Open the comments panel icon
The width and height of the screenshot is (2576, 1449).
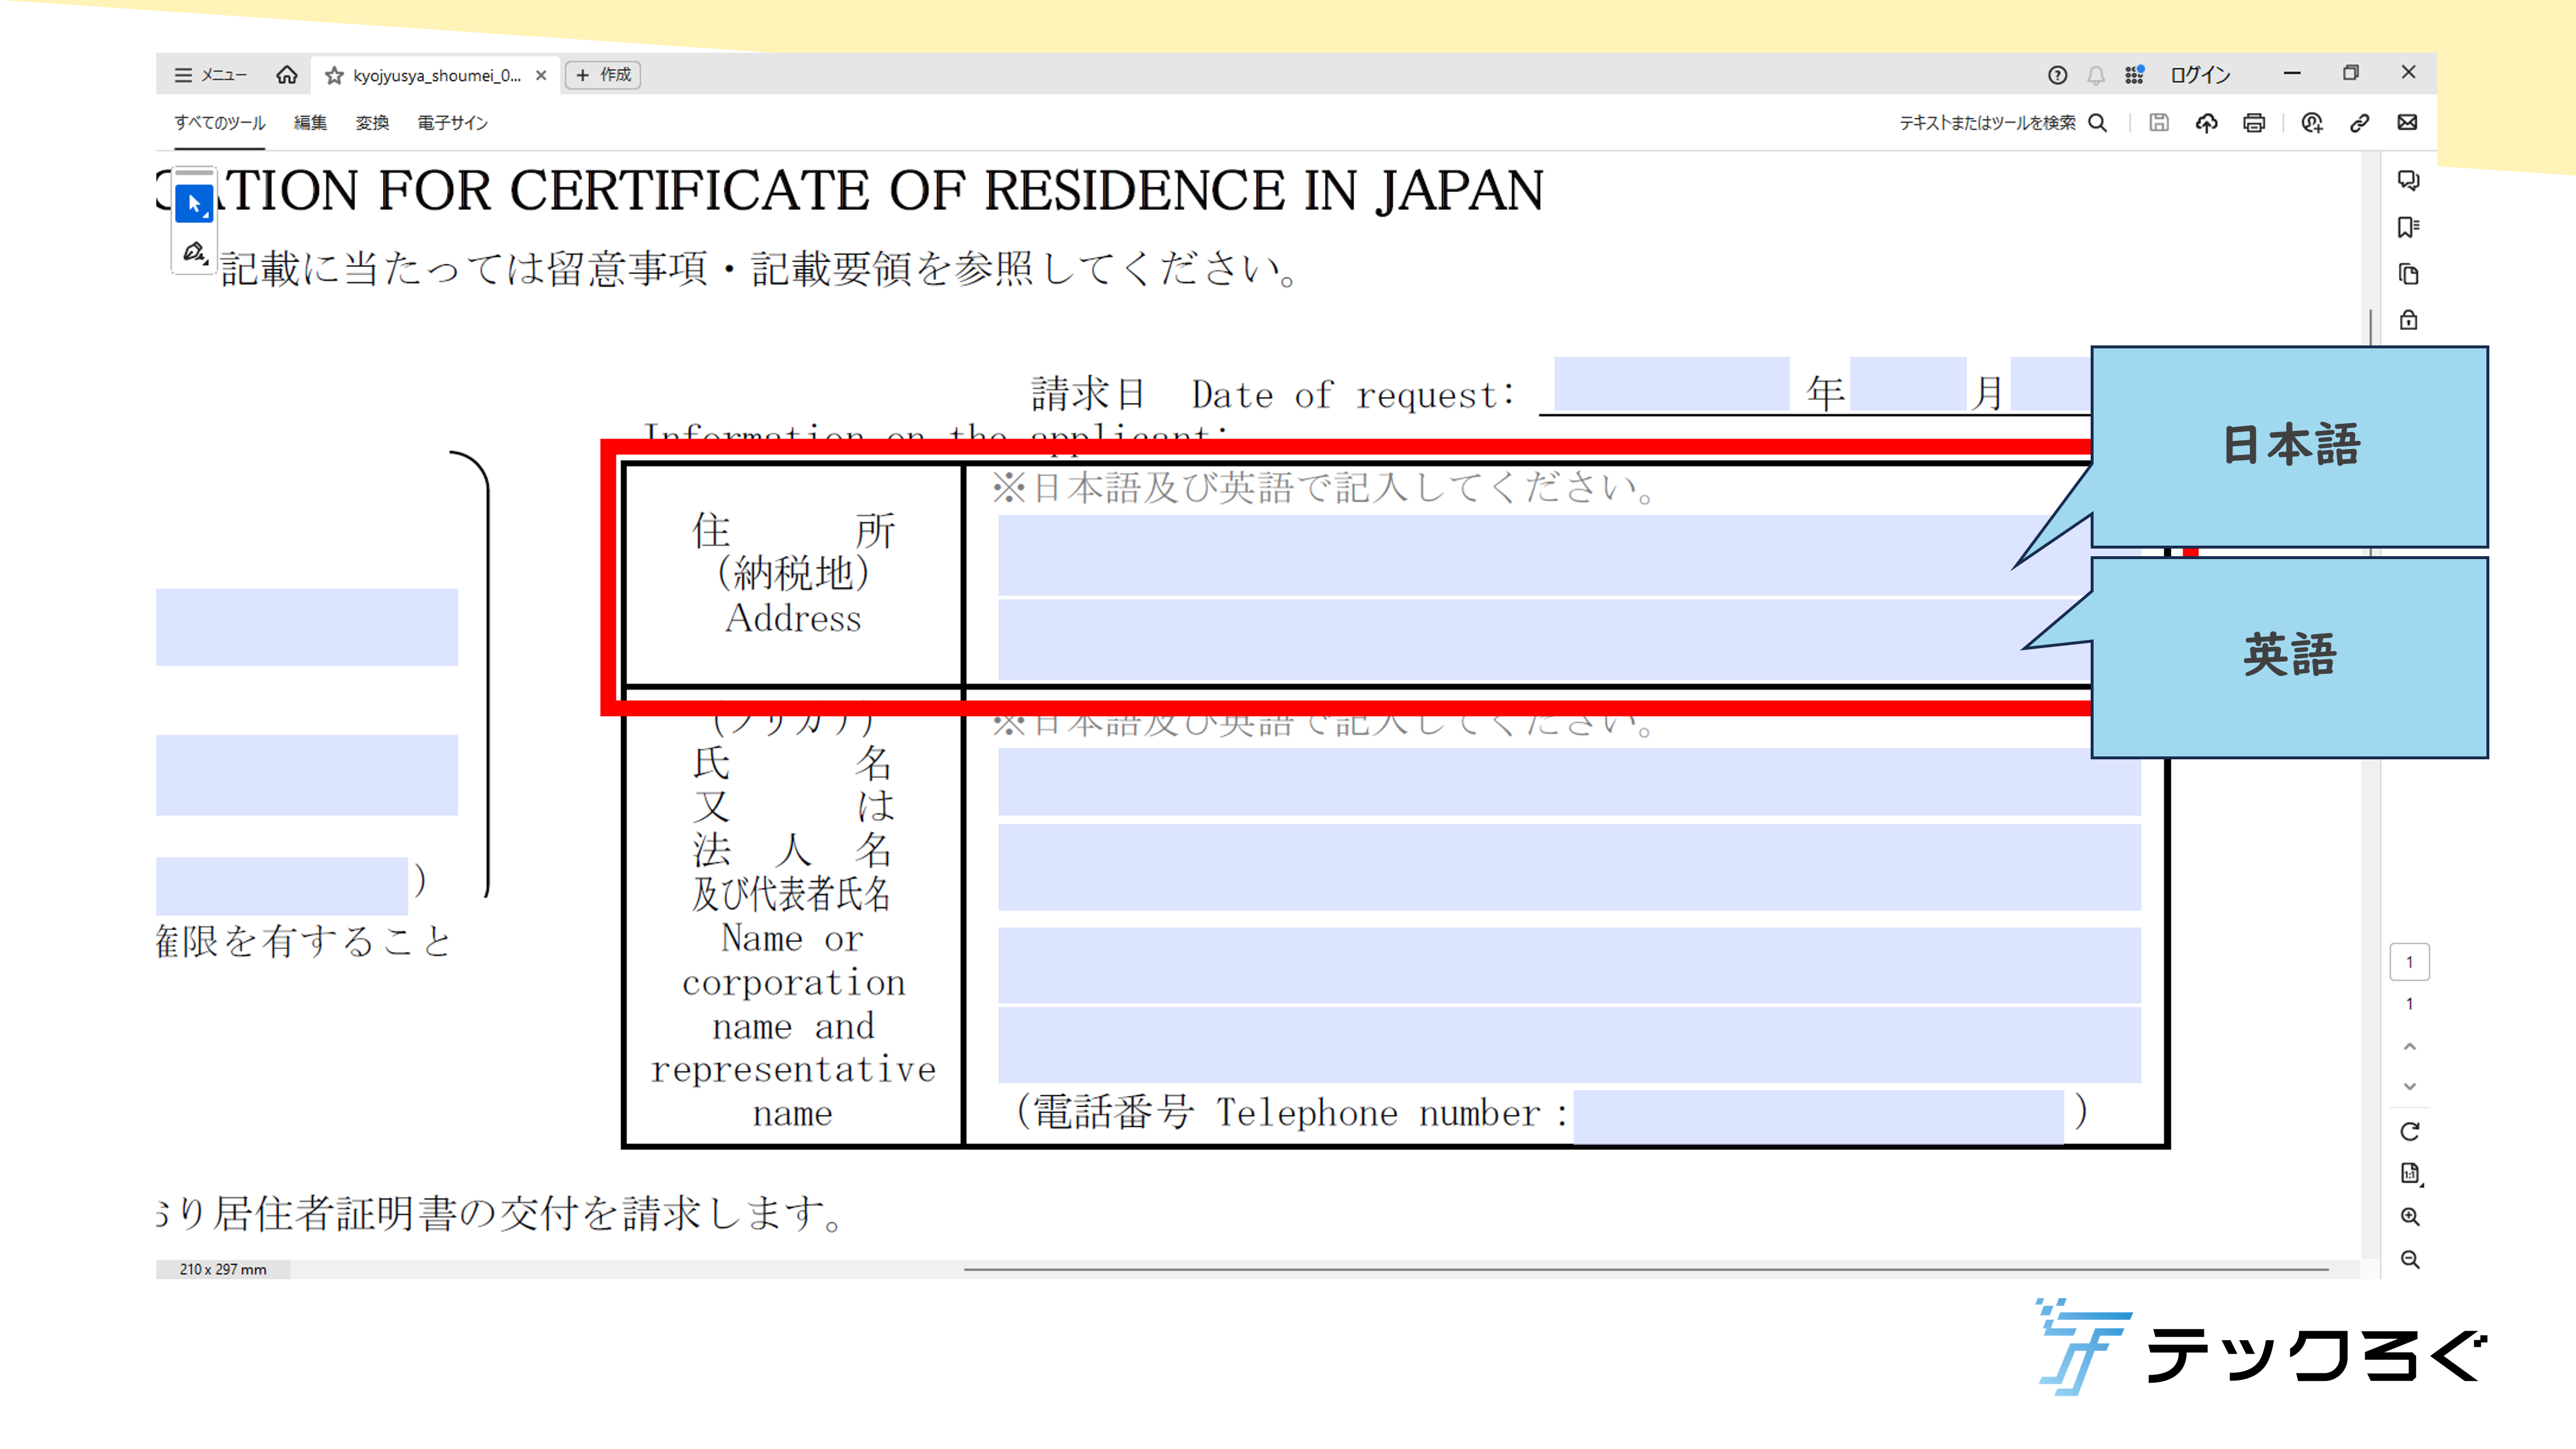point(2408,180)
